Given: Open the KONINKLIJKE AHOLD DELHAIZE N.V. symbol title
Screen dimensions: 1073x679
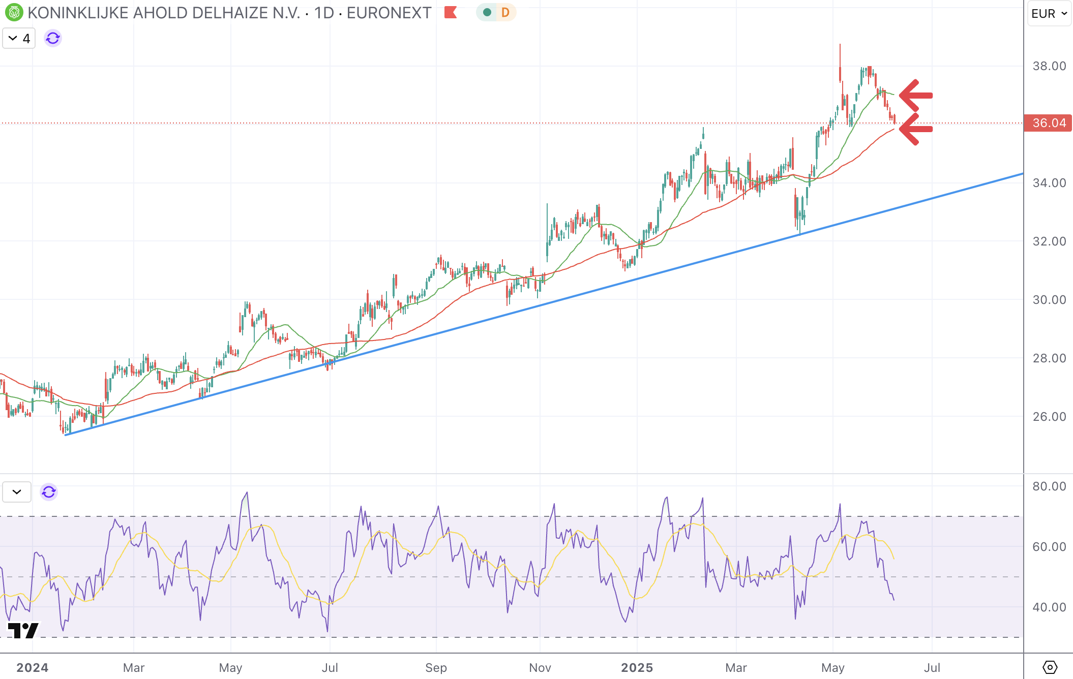Looking at the screenshot, I should 164,13.
